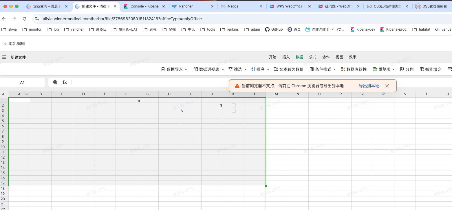The width and height of the screenshot is (452, 210).
Task: Click the site info icon in address bar
Action: pos(37,19)
